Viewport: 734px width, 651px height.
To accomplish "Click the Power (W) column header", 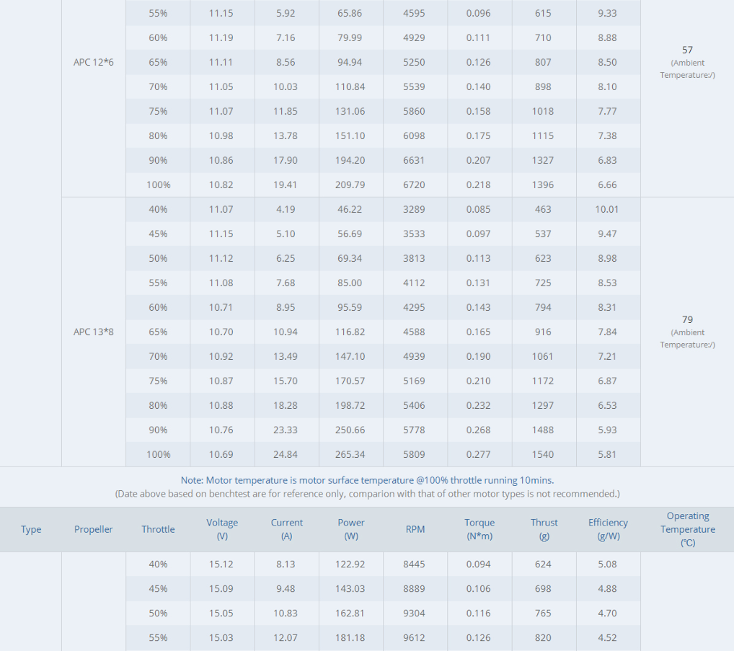I will pos(351,529).
